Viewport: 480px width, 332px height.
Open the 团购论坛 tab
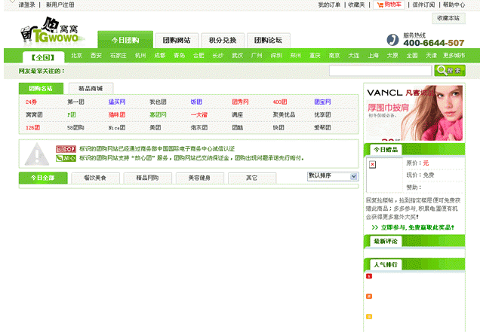(x=268, y=40)
